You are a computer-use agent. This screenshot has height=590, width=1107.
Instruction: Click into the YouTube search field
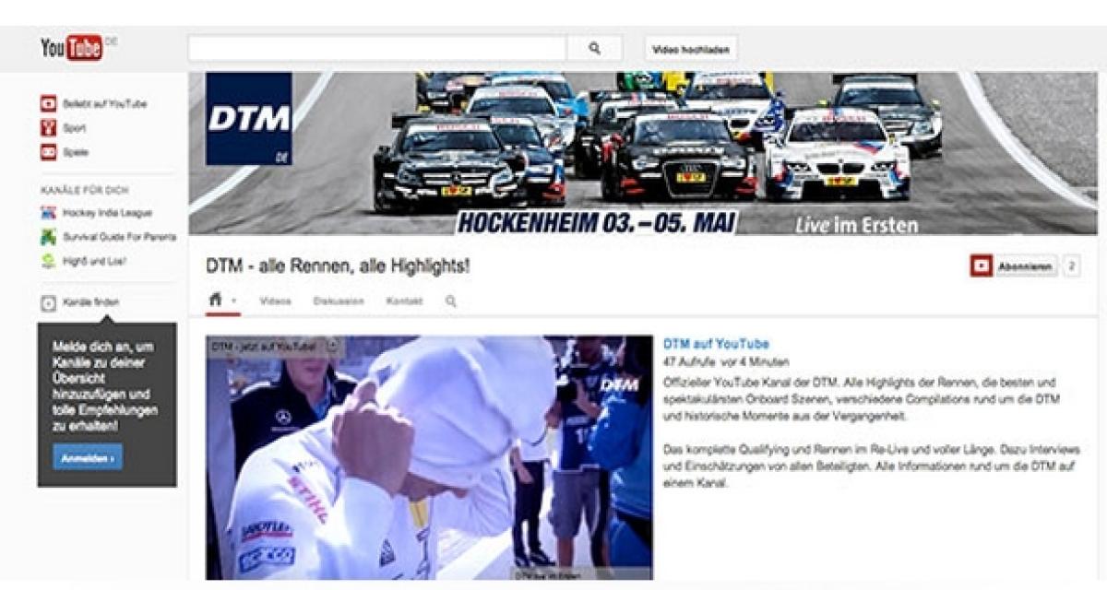point(376,49)
